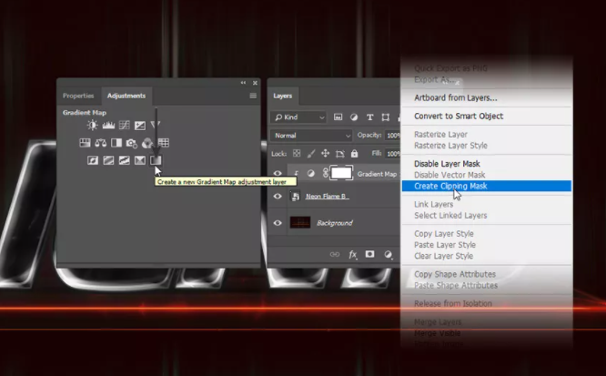This screenshot has height=376, width=606.
Task: Add an Invert adjustment layer
Action: point(93,160)
